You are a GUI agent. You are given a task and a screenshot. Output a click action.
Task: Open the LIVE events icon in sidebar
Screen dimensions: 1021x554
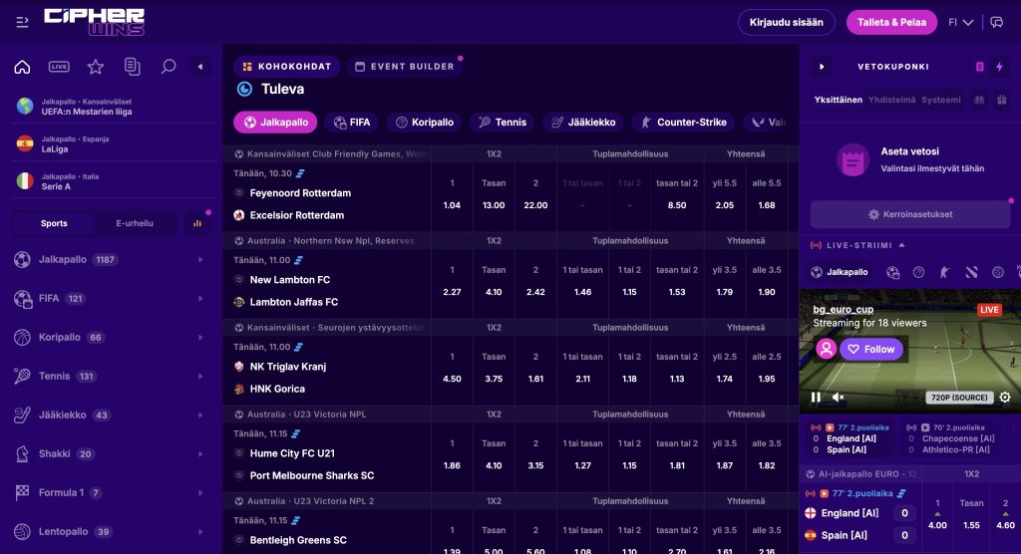coord(59,67)
